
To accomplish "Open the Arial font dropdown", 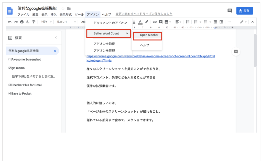I will (x=83, y=22).
